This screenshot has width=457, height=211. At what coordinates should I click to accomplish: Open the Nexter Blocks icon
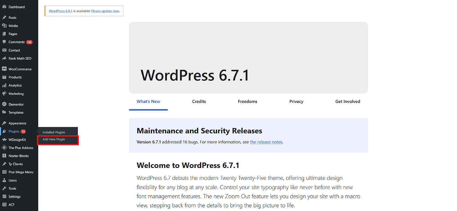coord(4,156)
